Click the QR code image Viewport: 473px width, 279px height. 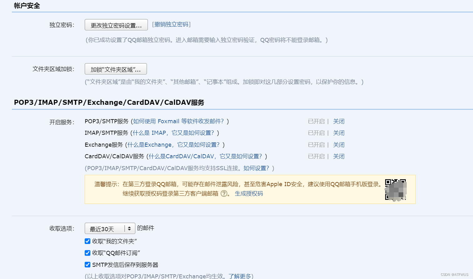click(x=395, y=190)
